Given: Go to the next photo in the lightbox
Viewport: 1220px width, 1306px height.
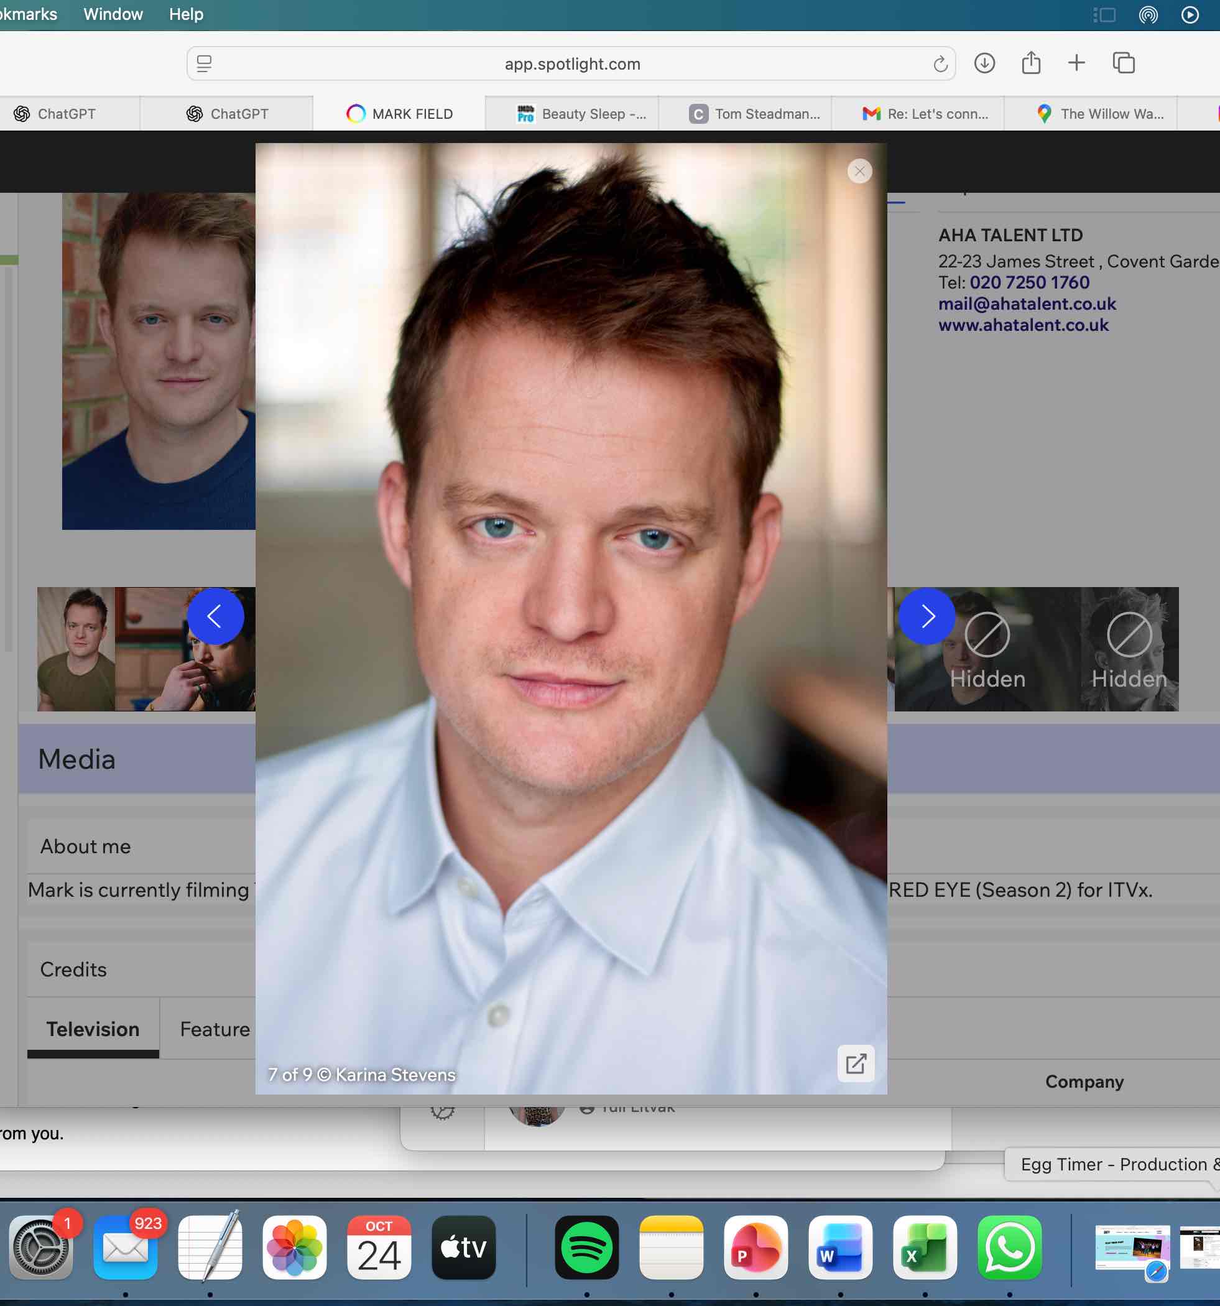Looking at the screenshot, I should (x=927, y=616).
